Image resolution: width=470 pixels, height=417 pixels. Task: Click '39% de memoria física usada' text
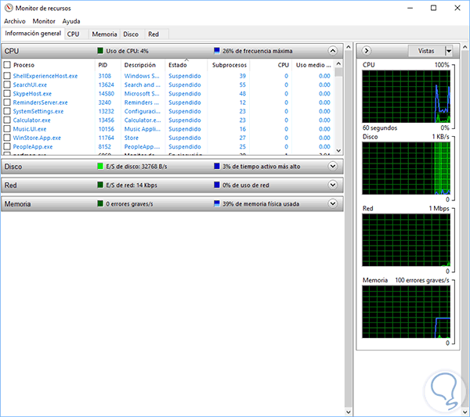point(261,204)
